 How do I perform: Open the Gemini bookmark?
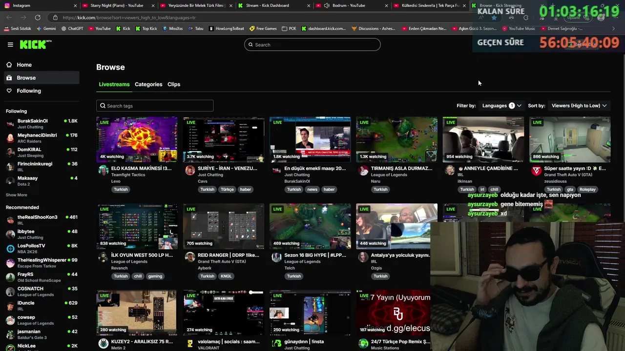coord(46,28)
